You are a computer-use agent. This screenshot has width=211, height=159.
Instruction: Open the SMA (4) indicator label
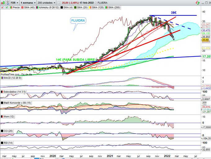[68, 7]
